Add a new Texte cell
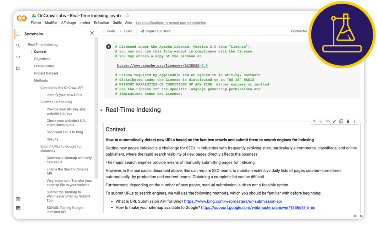This screenshot has width=377, height=230. 126,31
